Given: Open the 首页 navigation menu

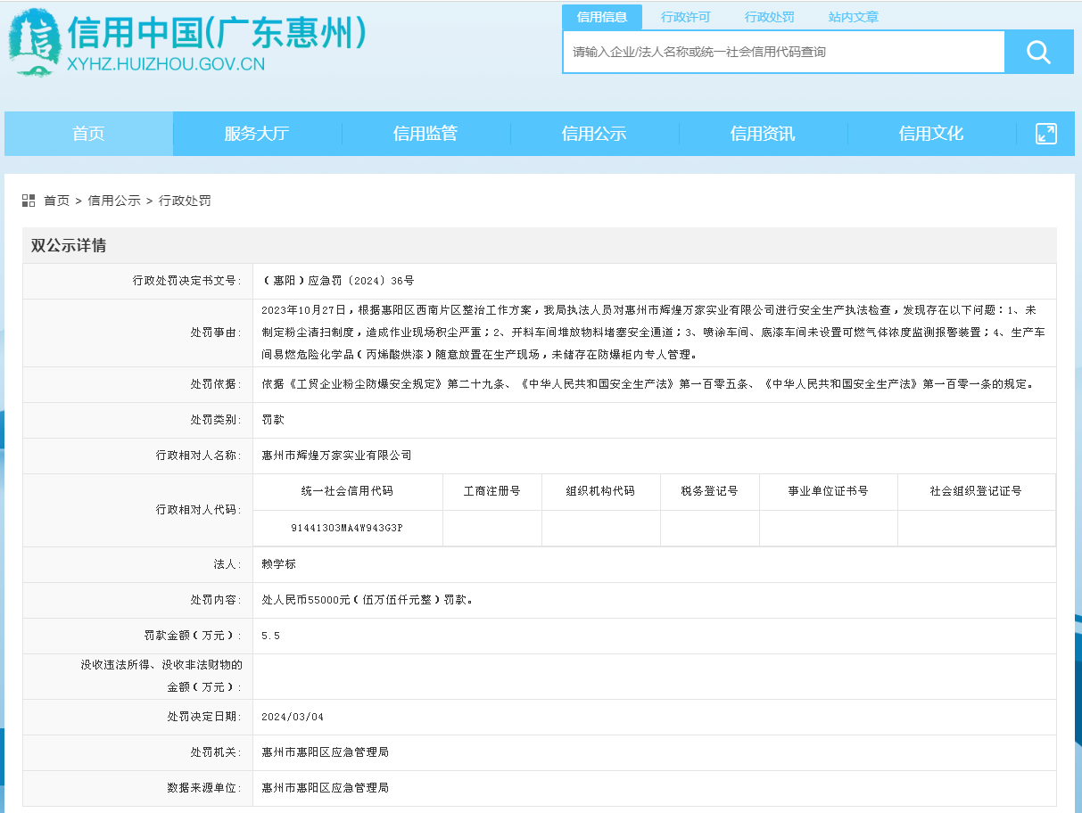Looking at the screenshot, I should tap(88, 134).
